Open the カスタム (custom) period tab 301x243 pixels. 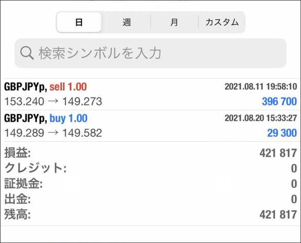(x=222, y=22)
